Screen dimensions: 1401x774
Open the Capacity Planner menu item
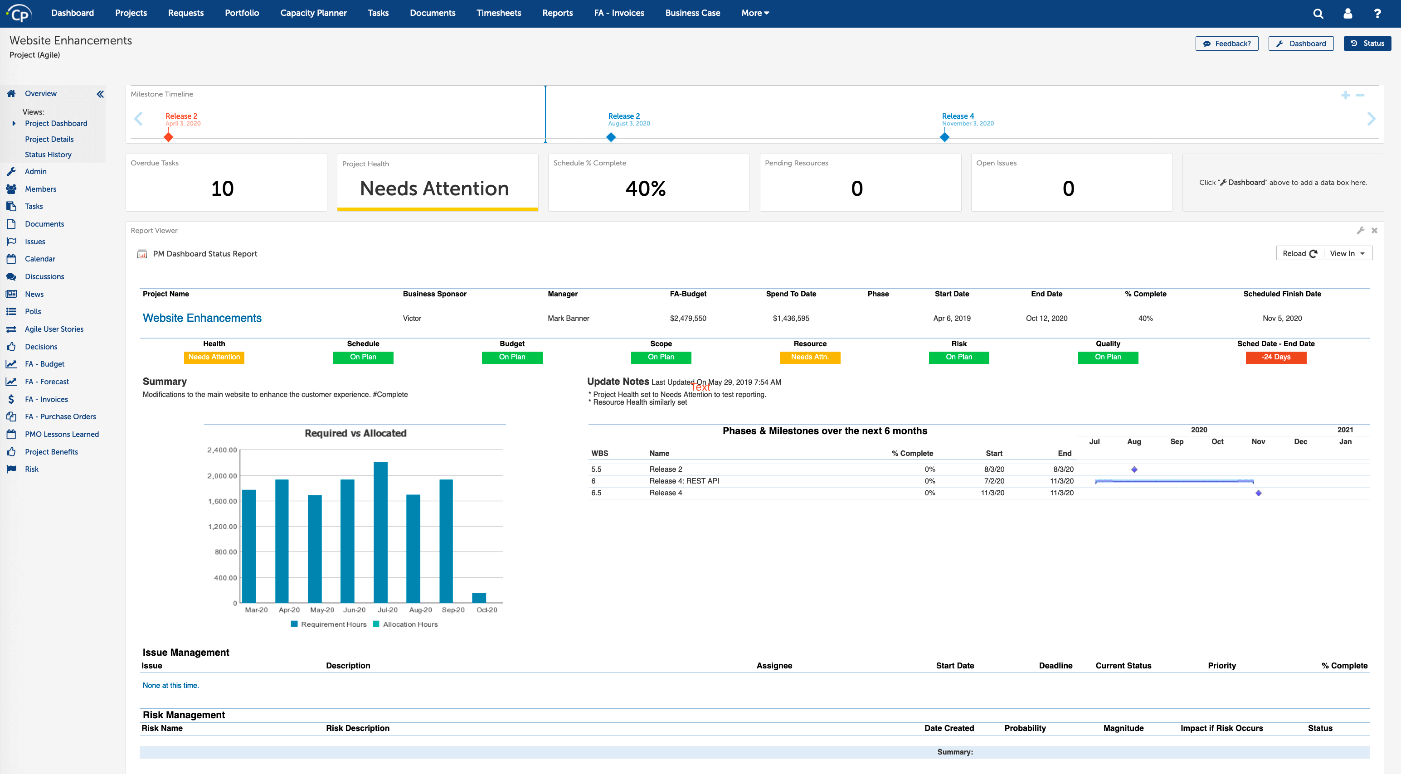(x=313, y=13)
